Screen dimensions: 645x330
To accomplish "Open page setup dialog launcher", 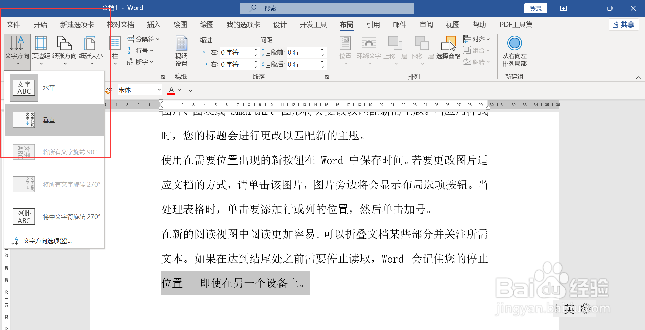I will click(163, 77).
